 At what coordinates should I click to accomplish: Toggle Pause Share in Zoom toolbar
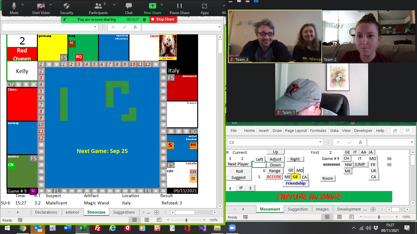179,6
